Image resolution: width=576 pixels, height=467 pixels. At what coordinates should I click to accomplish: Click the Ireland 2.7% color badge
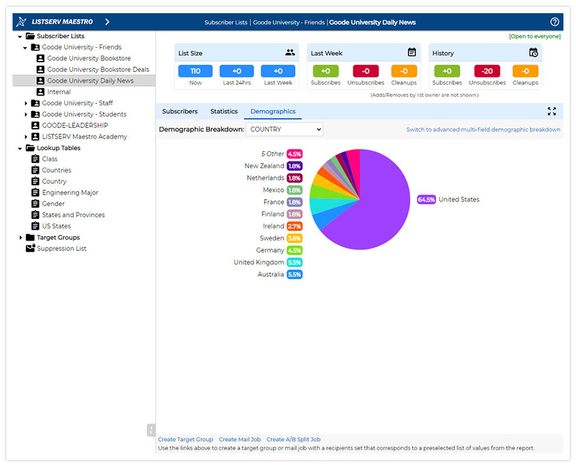point(294,227)
